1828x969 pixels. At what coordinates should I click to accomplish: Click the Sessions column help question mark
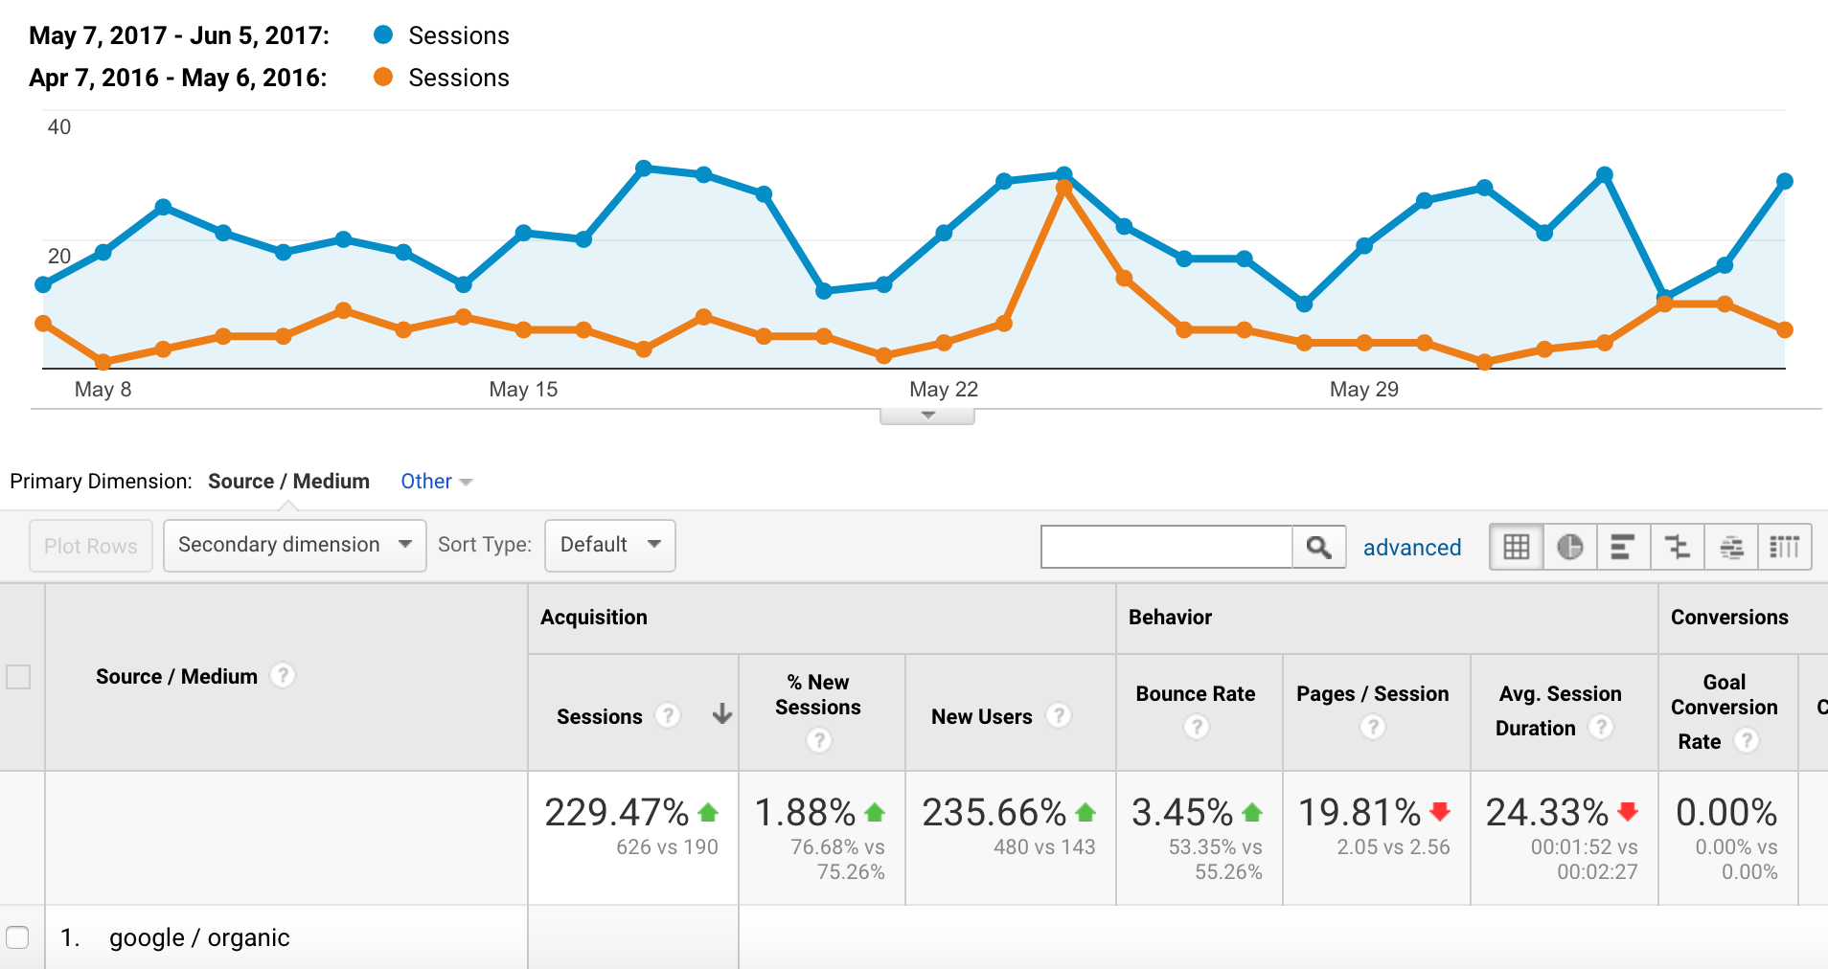coord(668,715)
